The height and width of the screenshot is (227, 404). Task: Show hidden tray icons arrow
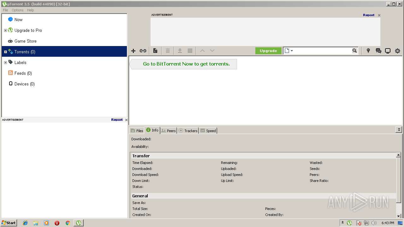(342, 223)
